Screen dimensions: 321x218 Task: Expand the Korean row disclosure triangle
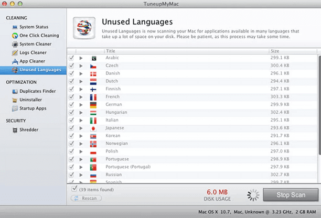[x=81, y=136]
